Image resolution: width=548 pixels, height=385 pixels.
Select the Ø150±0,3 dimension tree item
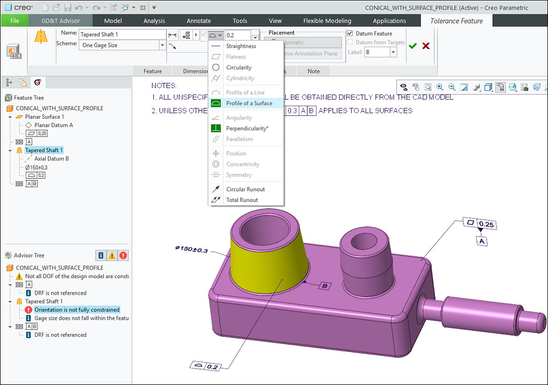click(x=36, y=168)
